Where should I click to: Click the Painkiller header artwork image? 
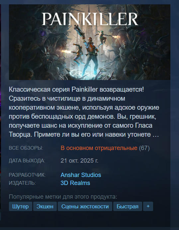point(90,42)
